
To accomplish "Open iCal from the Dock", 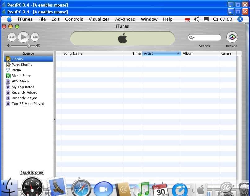I will [160, 189].
